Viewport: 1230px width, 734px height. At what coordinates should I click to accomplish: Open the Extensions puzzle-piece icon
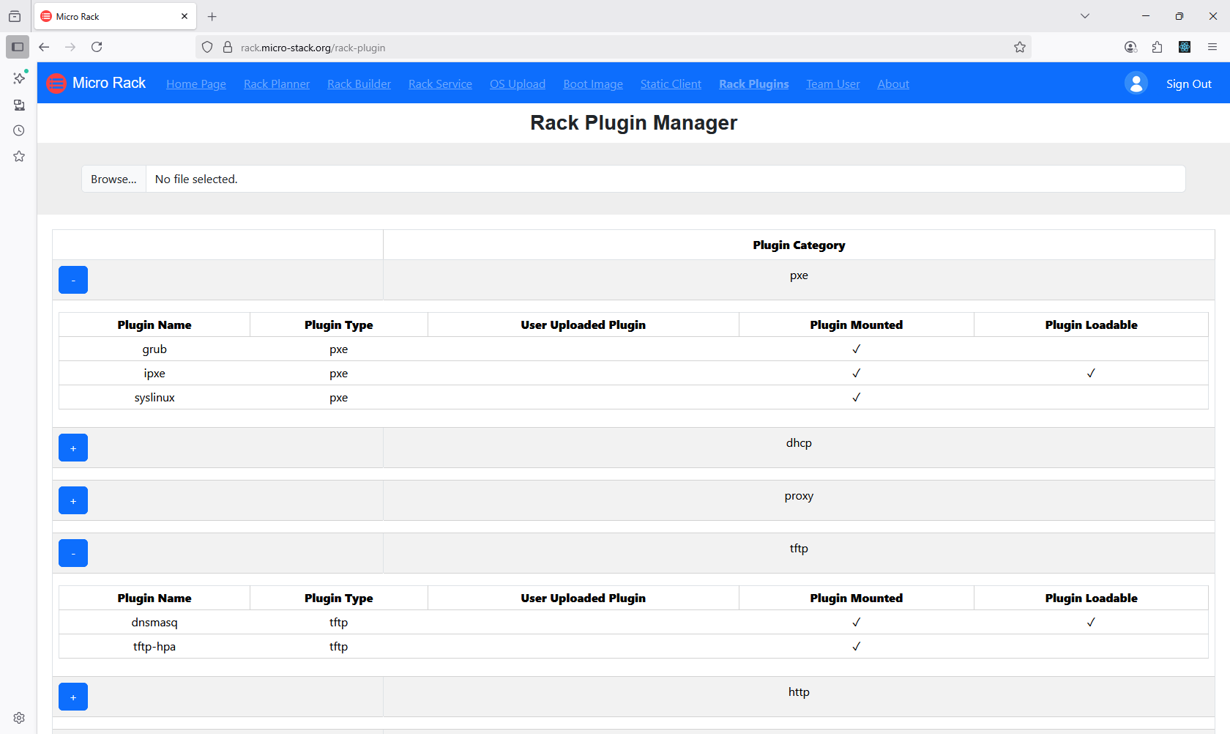(x=1158, y=47)
